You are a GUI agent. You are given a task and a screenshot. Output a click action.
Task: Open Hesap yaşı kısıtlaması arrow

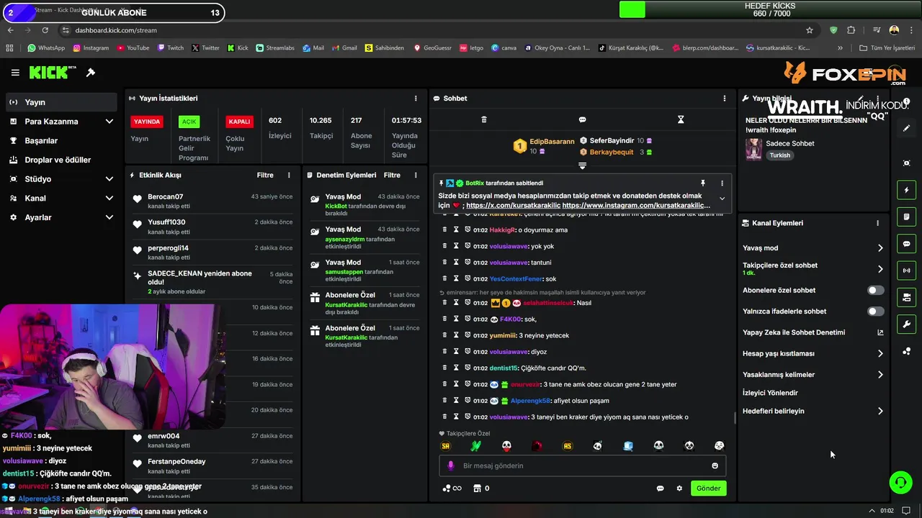(880, 353)
